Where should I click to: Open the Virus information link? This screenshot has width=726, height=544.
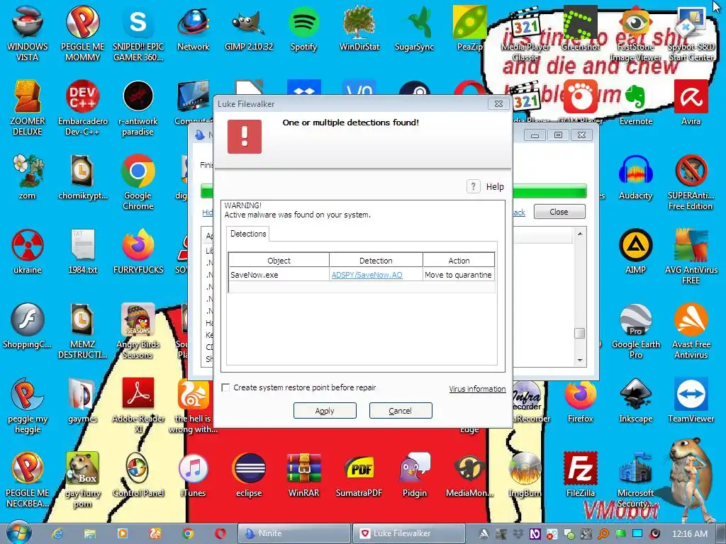click(x=477, y=389)
